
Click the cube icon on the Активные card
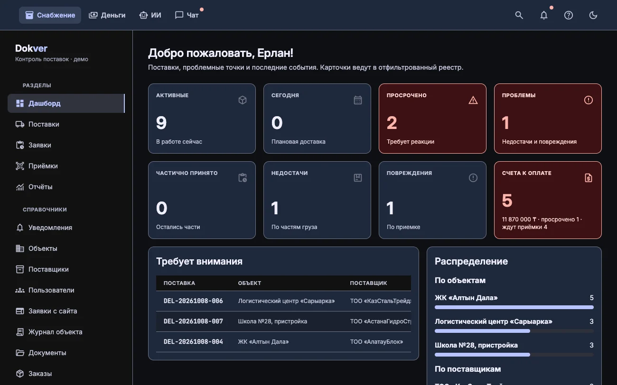tap(243, 100)
